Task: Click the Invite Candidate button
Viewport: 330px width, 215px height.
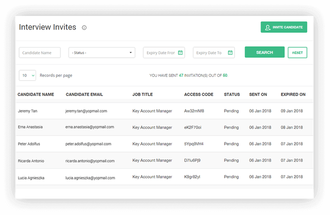Action: (284, 27)
